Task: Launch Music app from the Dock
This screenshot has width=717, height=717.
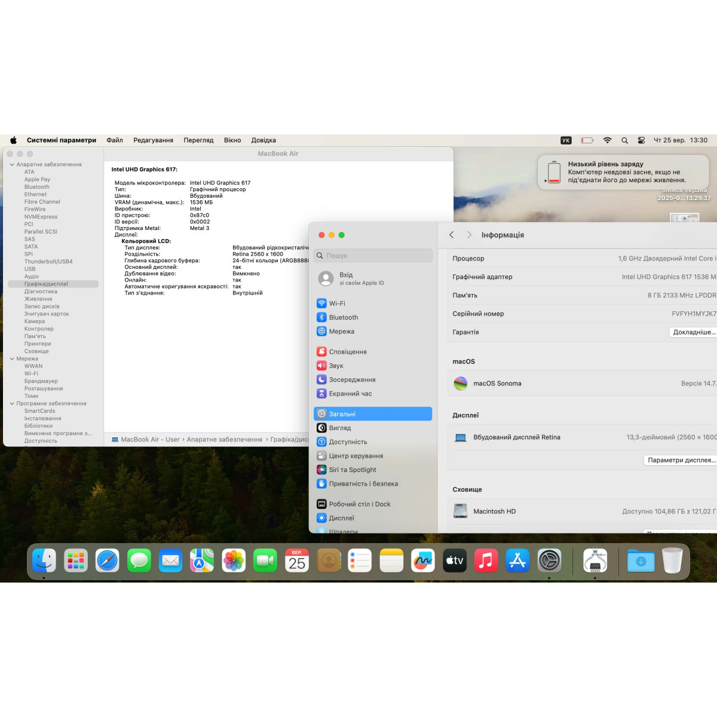Action: coord(486,560)
